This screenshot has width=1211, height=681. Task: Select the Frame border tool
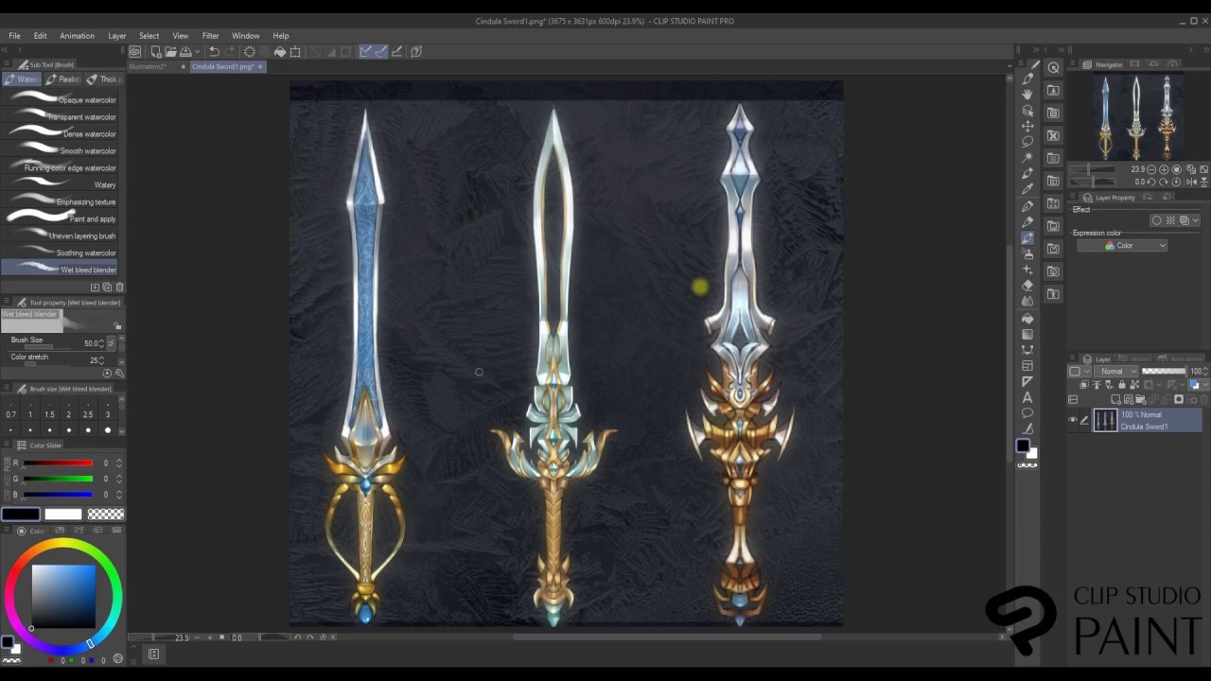tap(1027, 366)
